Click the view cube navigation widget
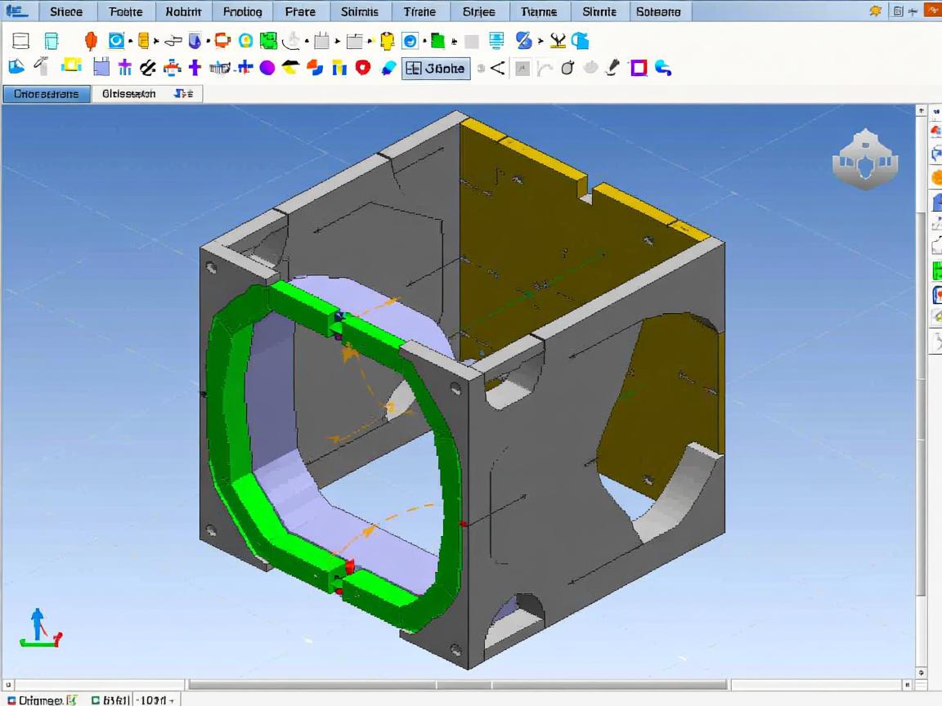Image resolution: width=942 pixels, height=706 pixels. (864, 159)
